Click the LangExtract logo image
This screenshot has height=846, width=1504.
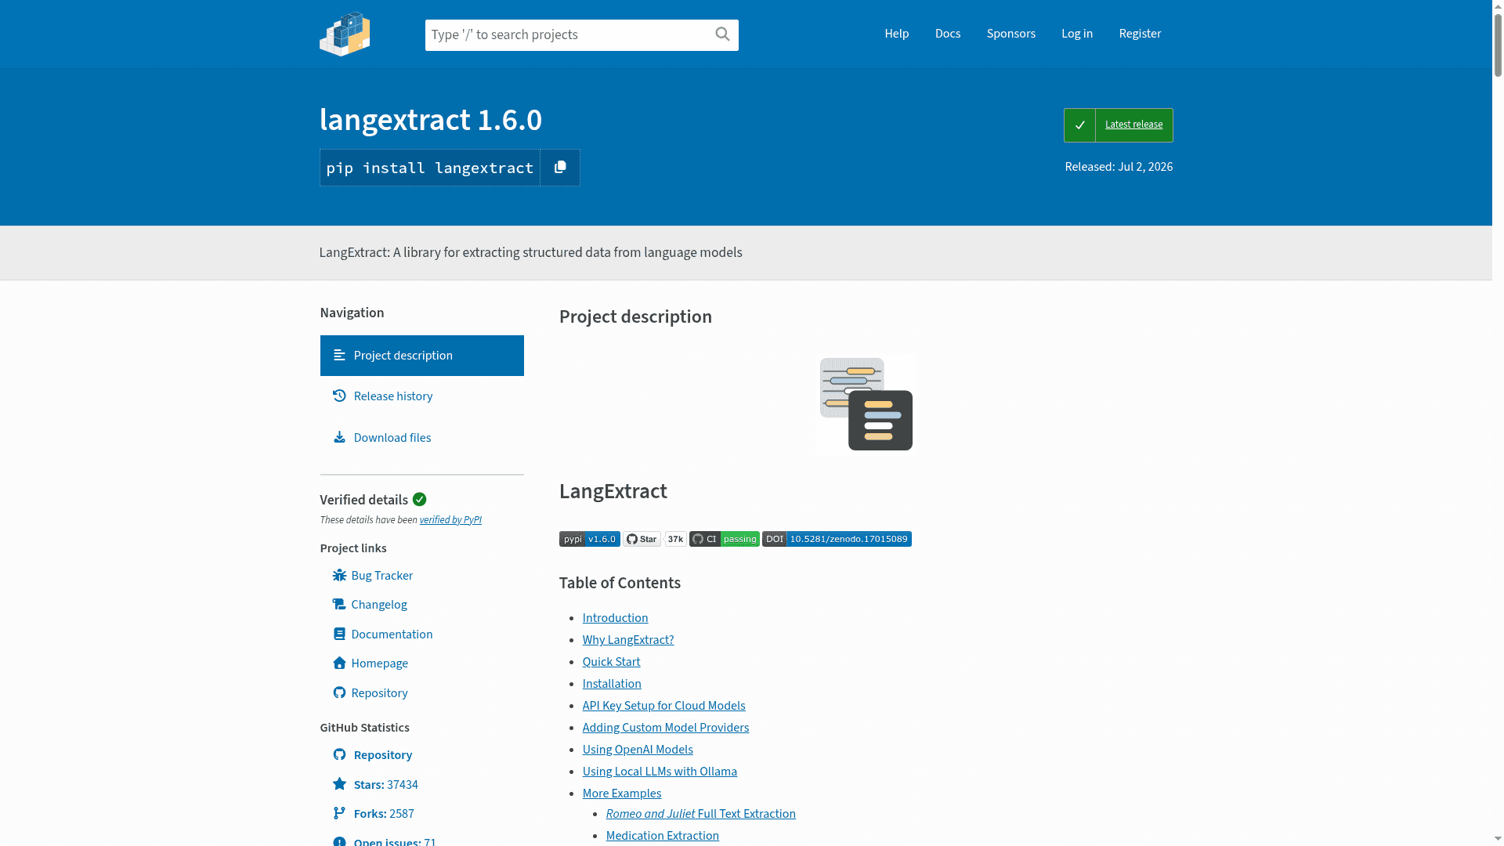[x=866, y=405]
